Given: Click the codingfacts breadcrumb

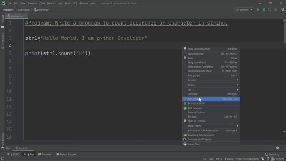Looking at the screenshot, I should coord(24,10).
